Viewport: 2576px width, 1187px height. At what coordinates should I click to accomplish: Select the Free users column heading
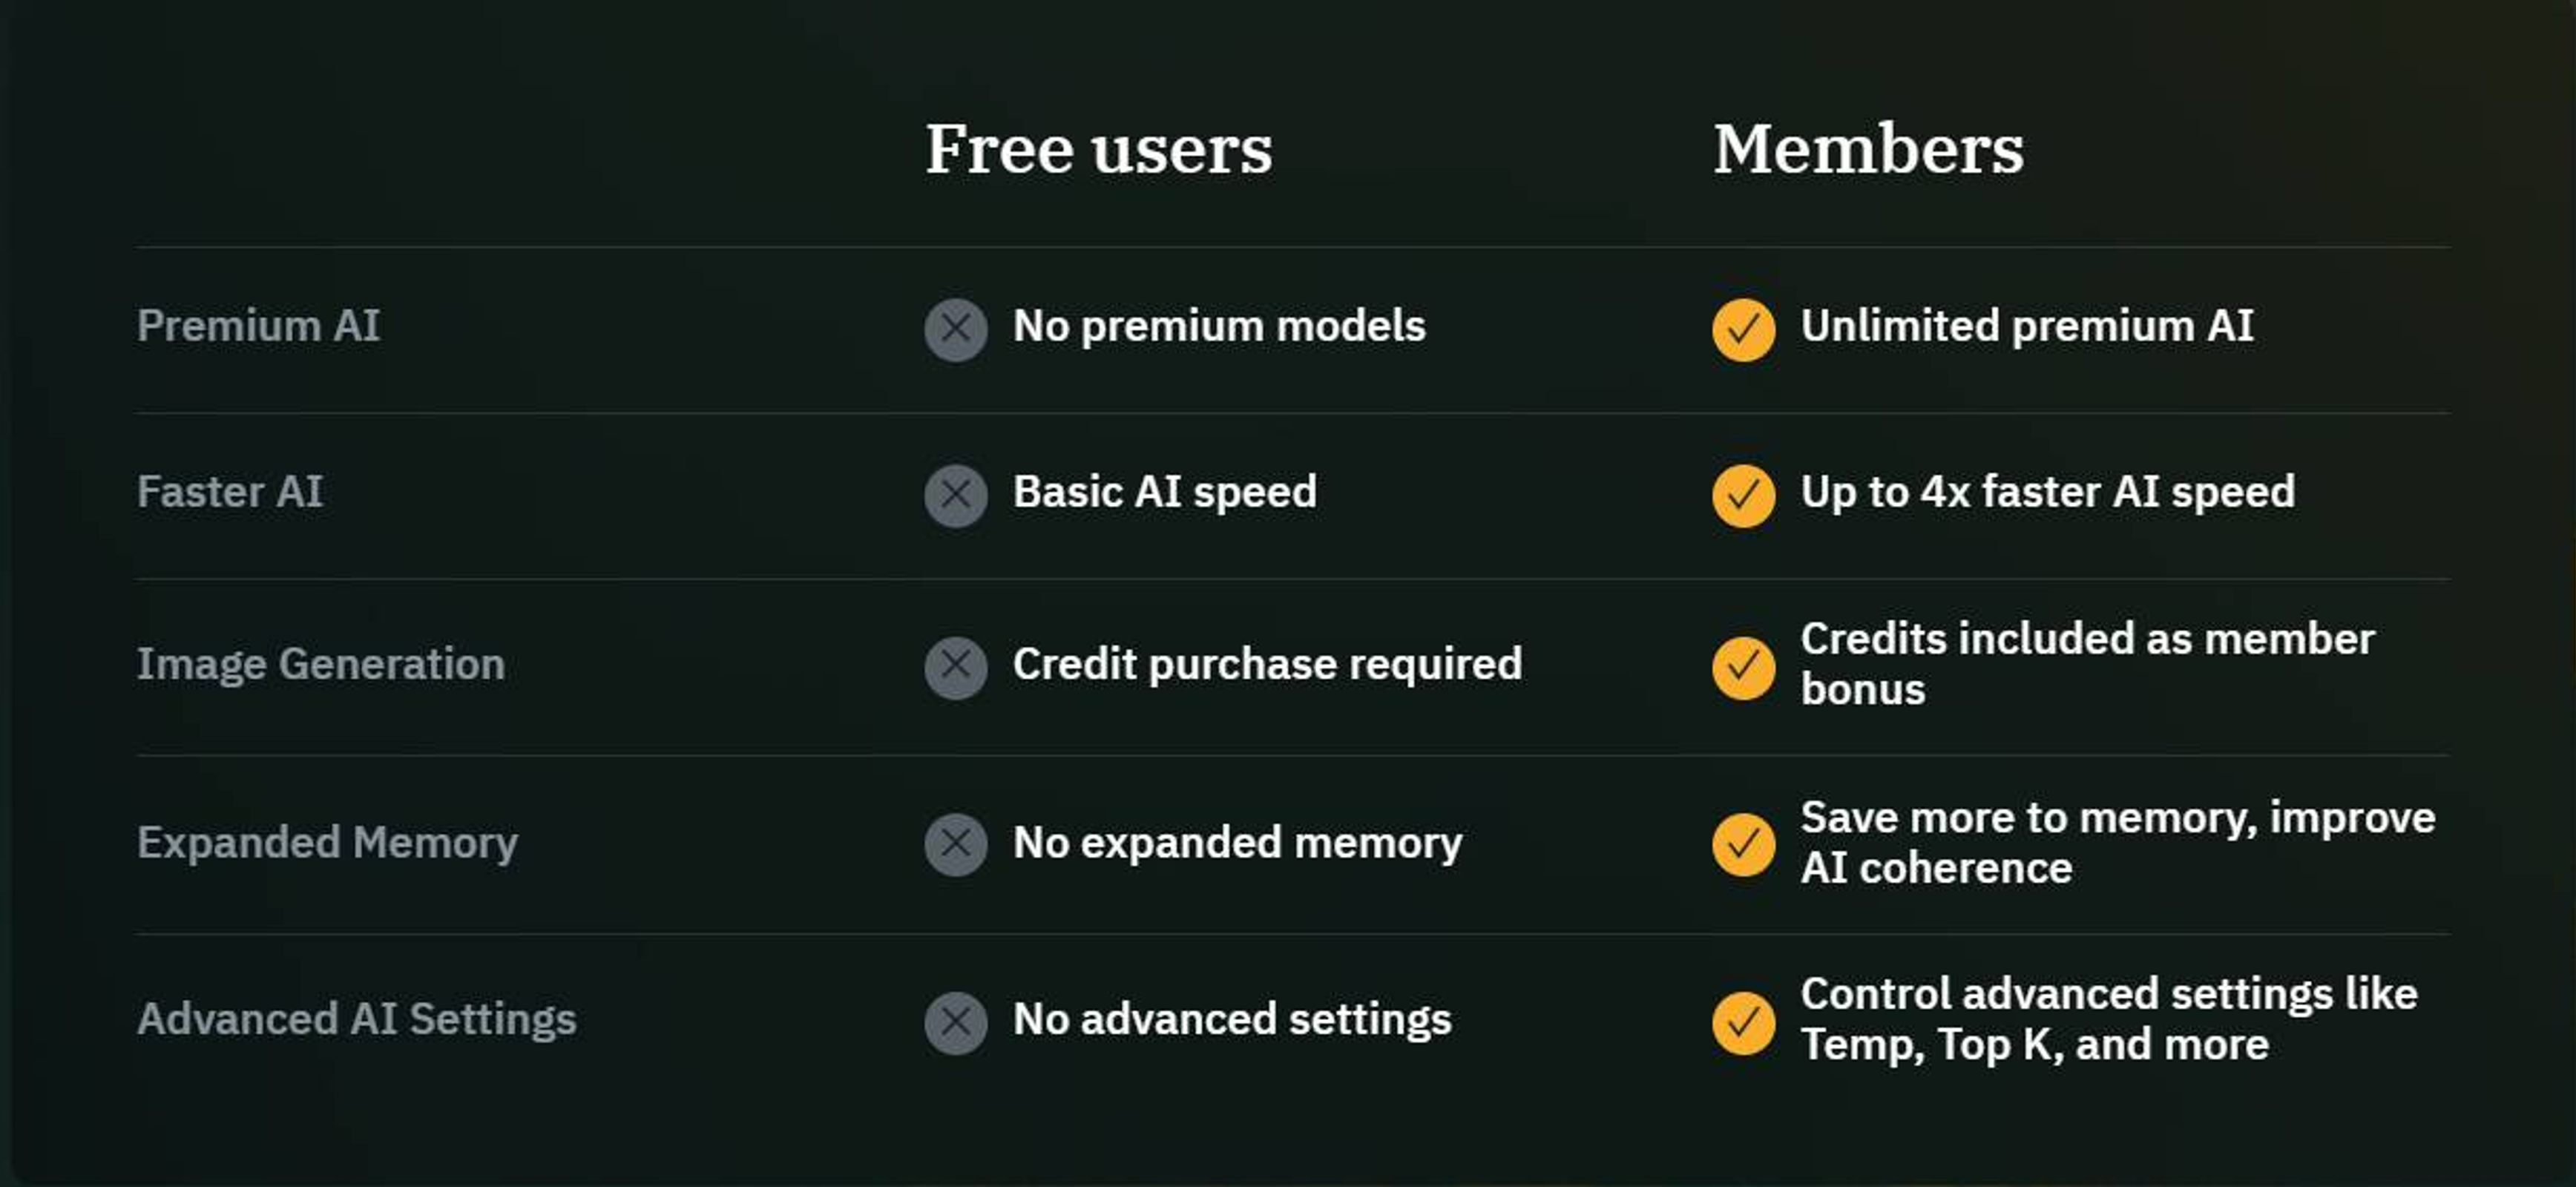click(1098, 149)
